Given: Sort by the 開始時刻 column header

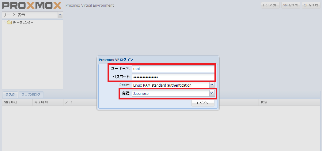Looking at the screenshot, I should pos(10,102).
